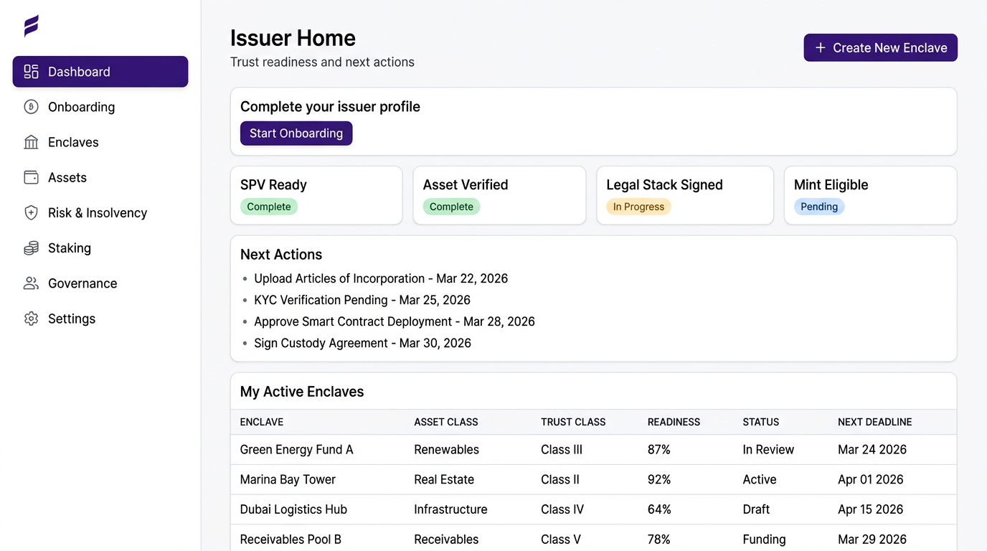987x551 pixels.
Task: Select the Risk & Insolvency shield icon
Action: pyautogui.click(x=31, y=212)
